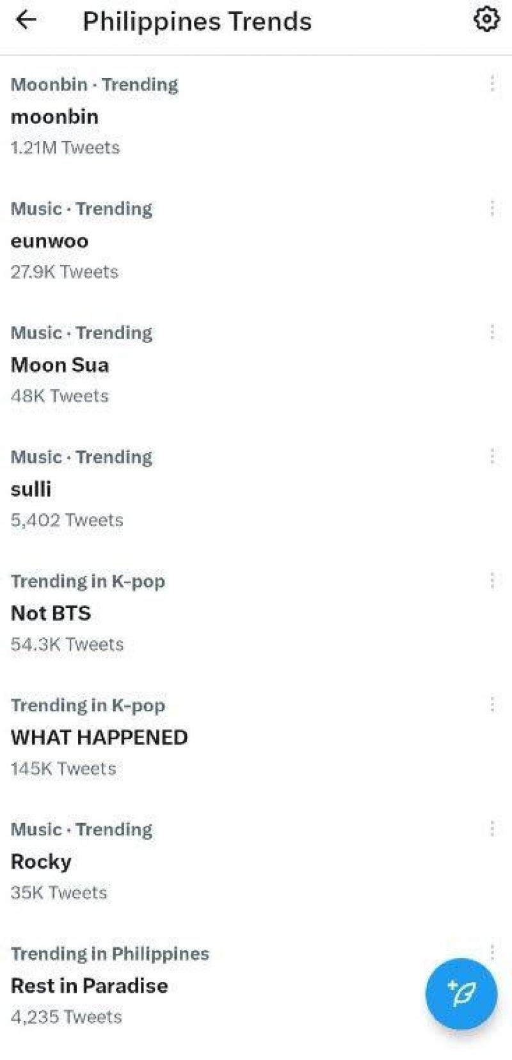Open the Rest in Paradise trend
Viewport: 512px width, 1060px height.
coord(90,986)
